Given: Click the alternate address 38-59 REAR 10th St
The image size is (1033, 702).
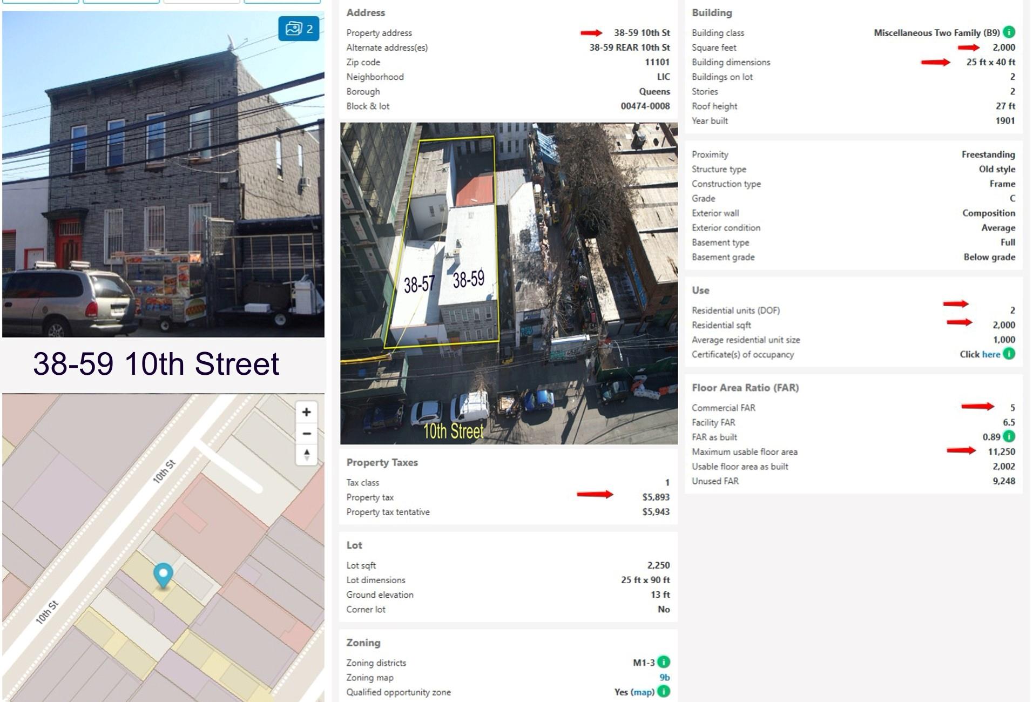Looking at the screenshot, I should pyautogui.click(x=629, y=47).
